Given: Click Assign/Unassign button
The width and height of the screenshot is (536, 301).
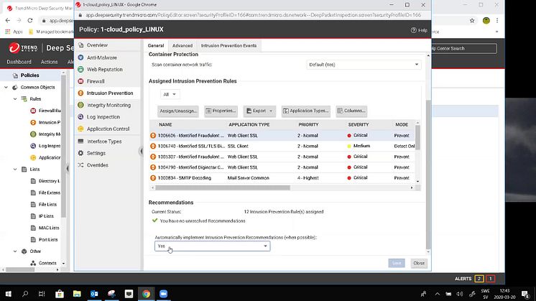Looking at the screenshot, I should 178,111.
